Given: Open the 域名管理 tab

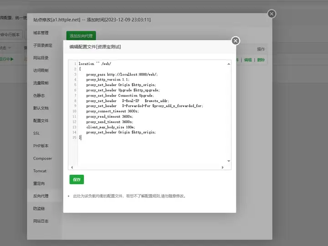Looking at the screenshot, I should (x=41, y=33).
